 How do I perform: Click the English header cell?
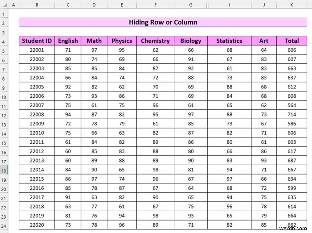click(68, 41)
